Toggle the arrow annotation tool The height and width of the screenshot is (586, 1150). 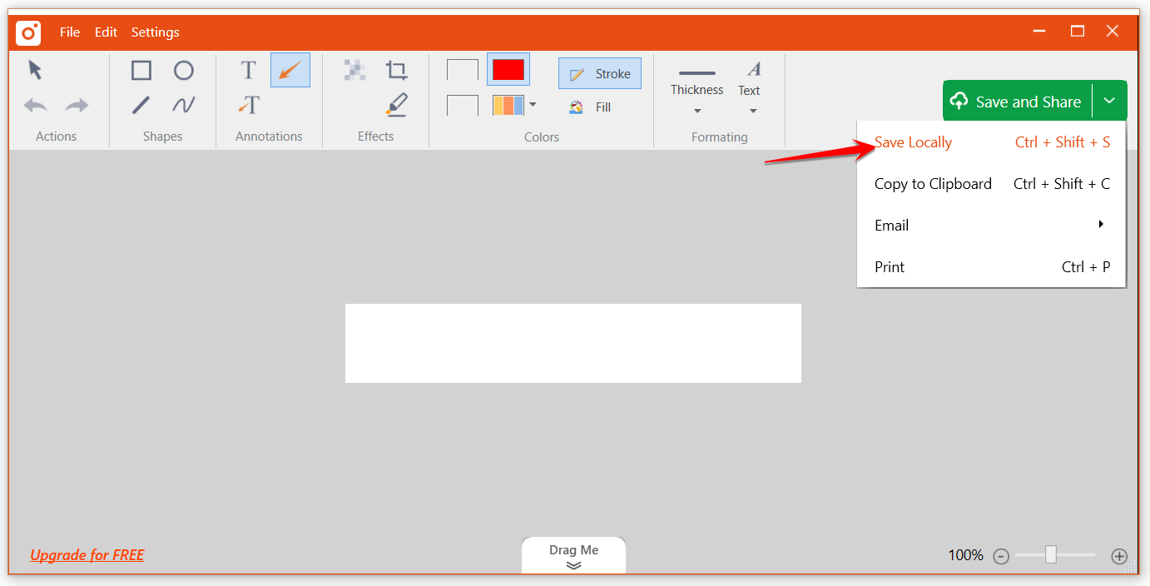pyautogui.click(x=290, y=71)
